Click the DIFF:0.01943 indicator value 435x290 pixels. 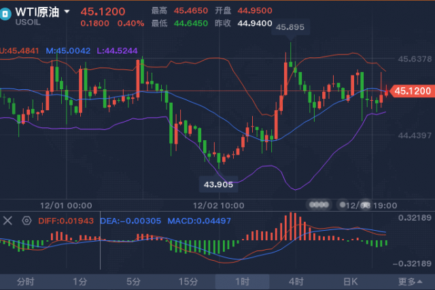(x=66, y=221)
